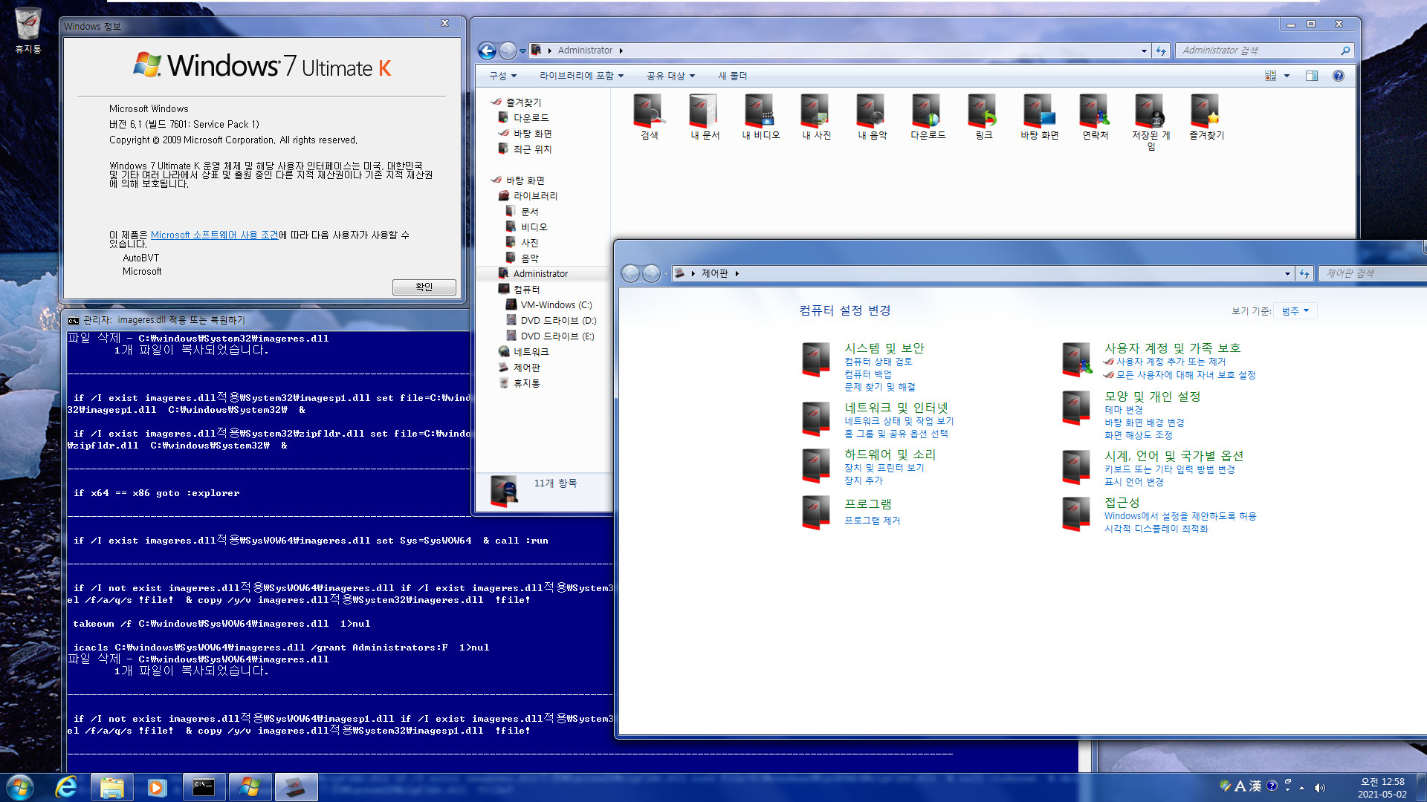Open the 공유 대상 dropdown
Image resolution: width=1427 pixels, height=802 pixels.
pyautogui.click(x=670, y=76)
